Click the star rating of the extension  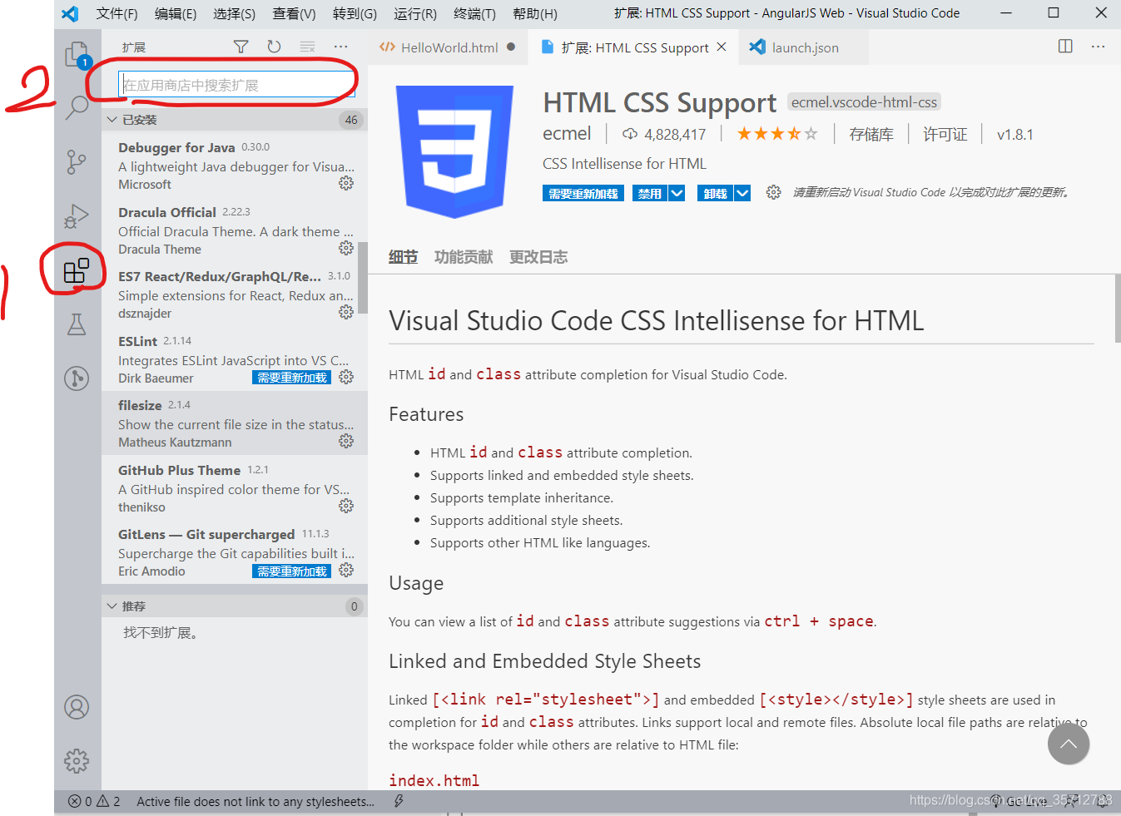(776, 134)
